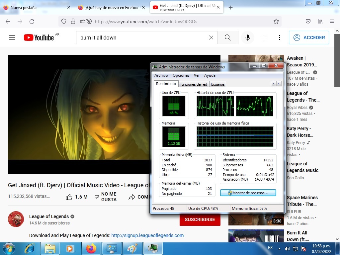Subscribe with SUSCRIBIRSE button

(x=200, y=219)
